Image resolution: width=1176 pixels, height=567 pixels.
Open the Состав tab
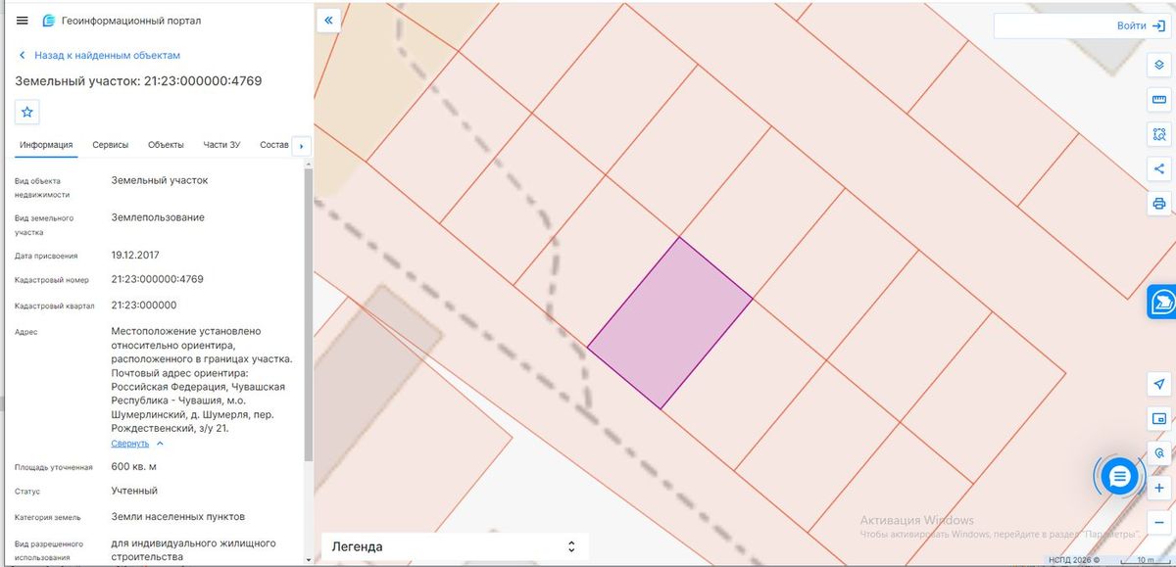274,145
